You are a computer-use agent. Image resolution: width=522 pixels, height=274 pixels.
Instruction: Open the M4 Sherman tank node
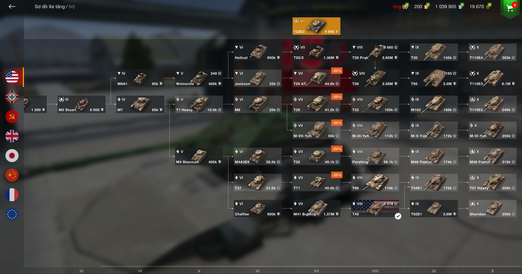click(x=199, y=156)
